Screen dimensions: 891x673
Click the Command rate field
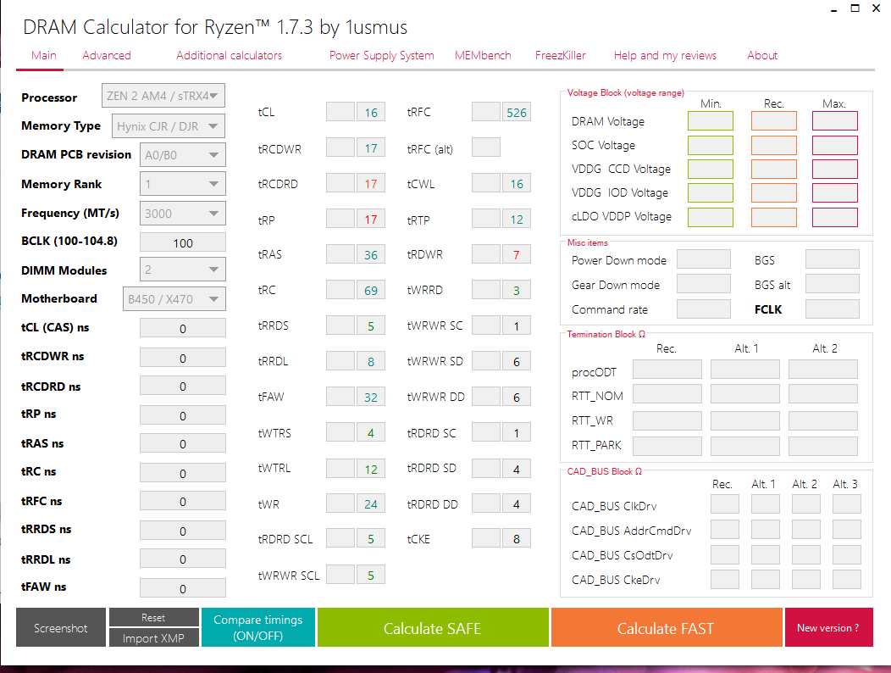tap(704, 309)
